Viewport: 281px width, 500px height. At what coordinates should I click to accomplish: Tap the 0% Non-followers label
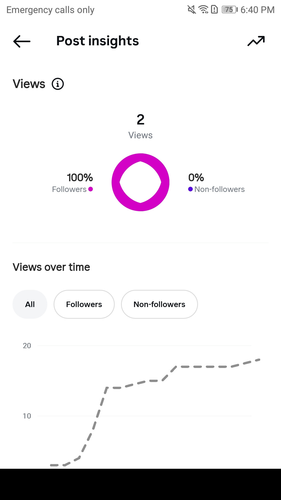(x=216, y=183)
